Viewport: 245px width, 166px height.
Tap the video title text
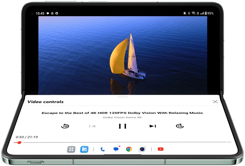(122, 113)
